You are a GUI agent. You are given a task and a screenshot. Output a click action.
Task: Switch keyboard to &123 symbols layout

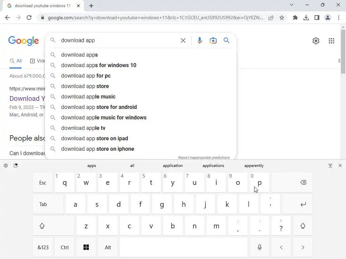click(43, 247)
